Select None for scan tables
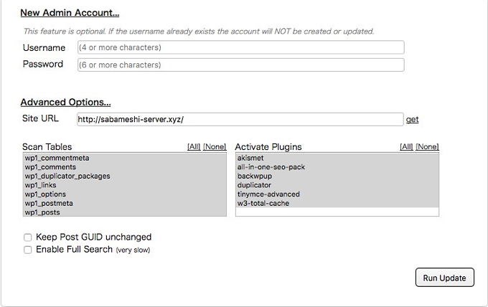 click(215, 147)
